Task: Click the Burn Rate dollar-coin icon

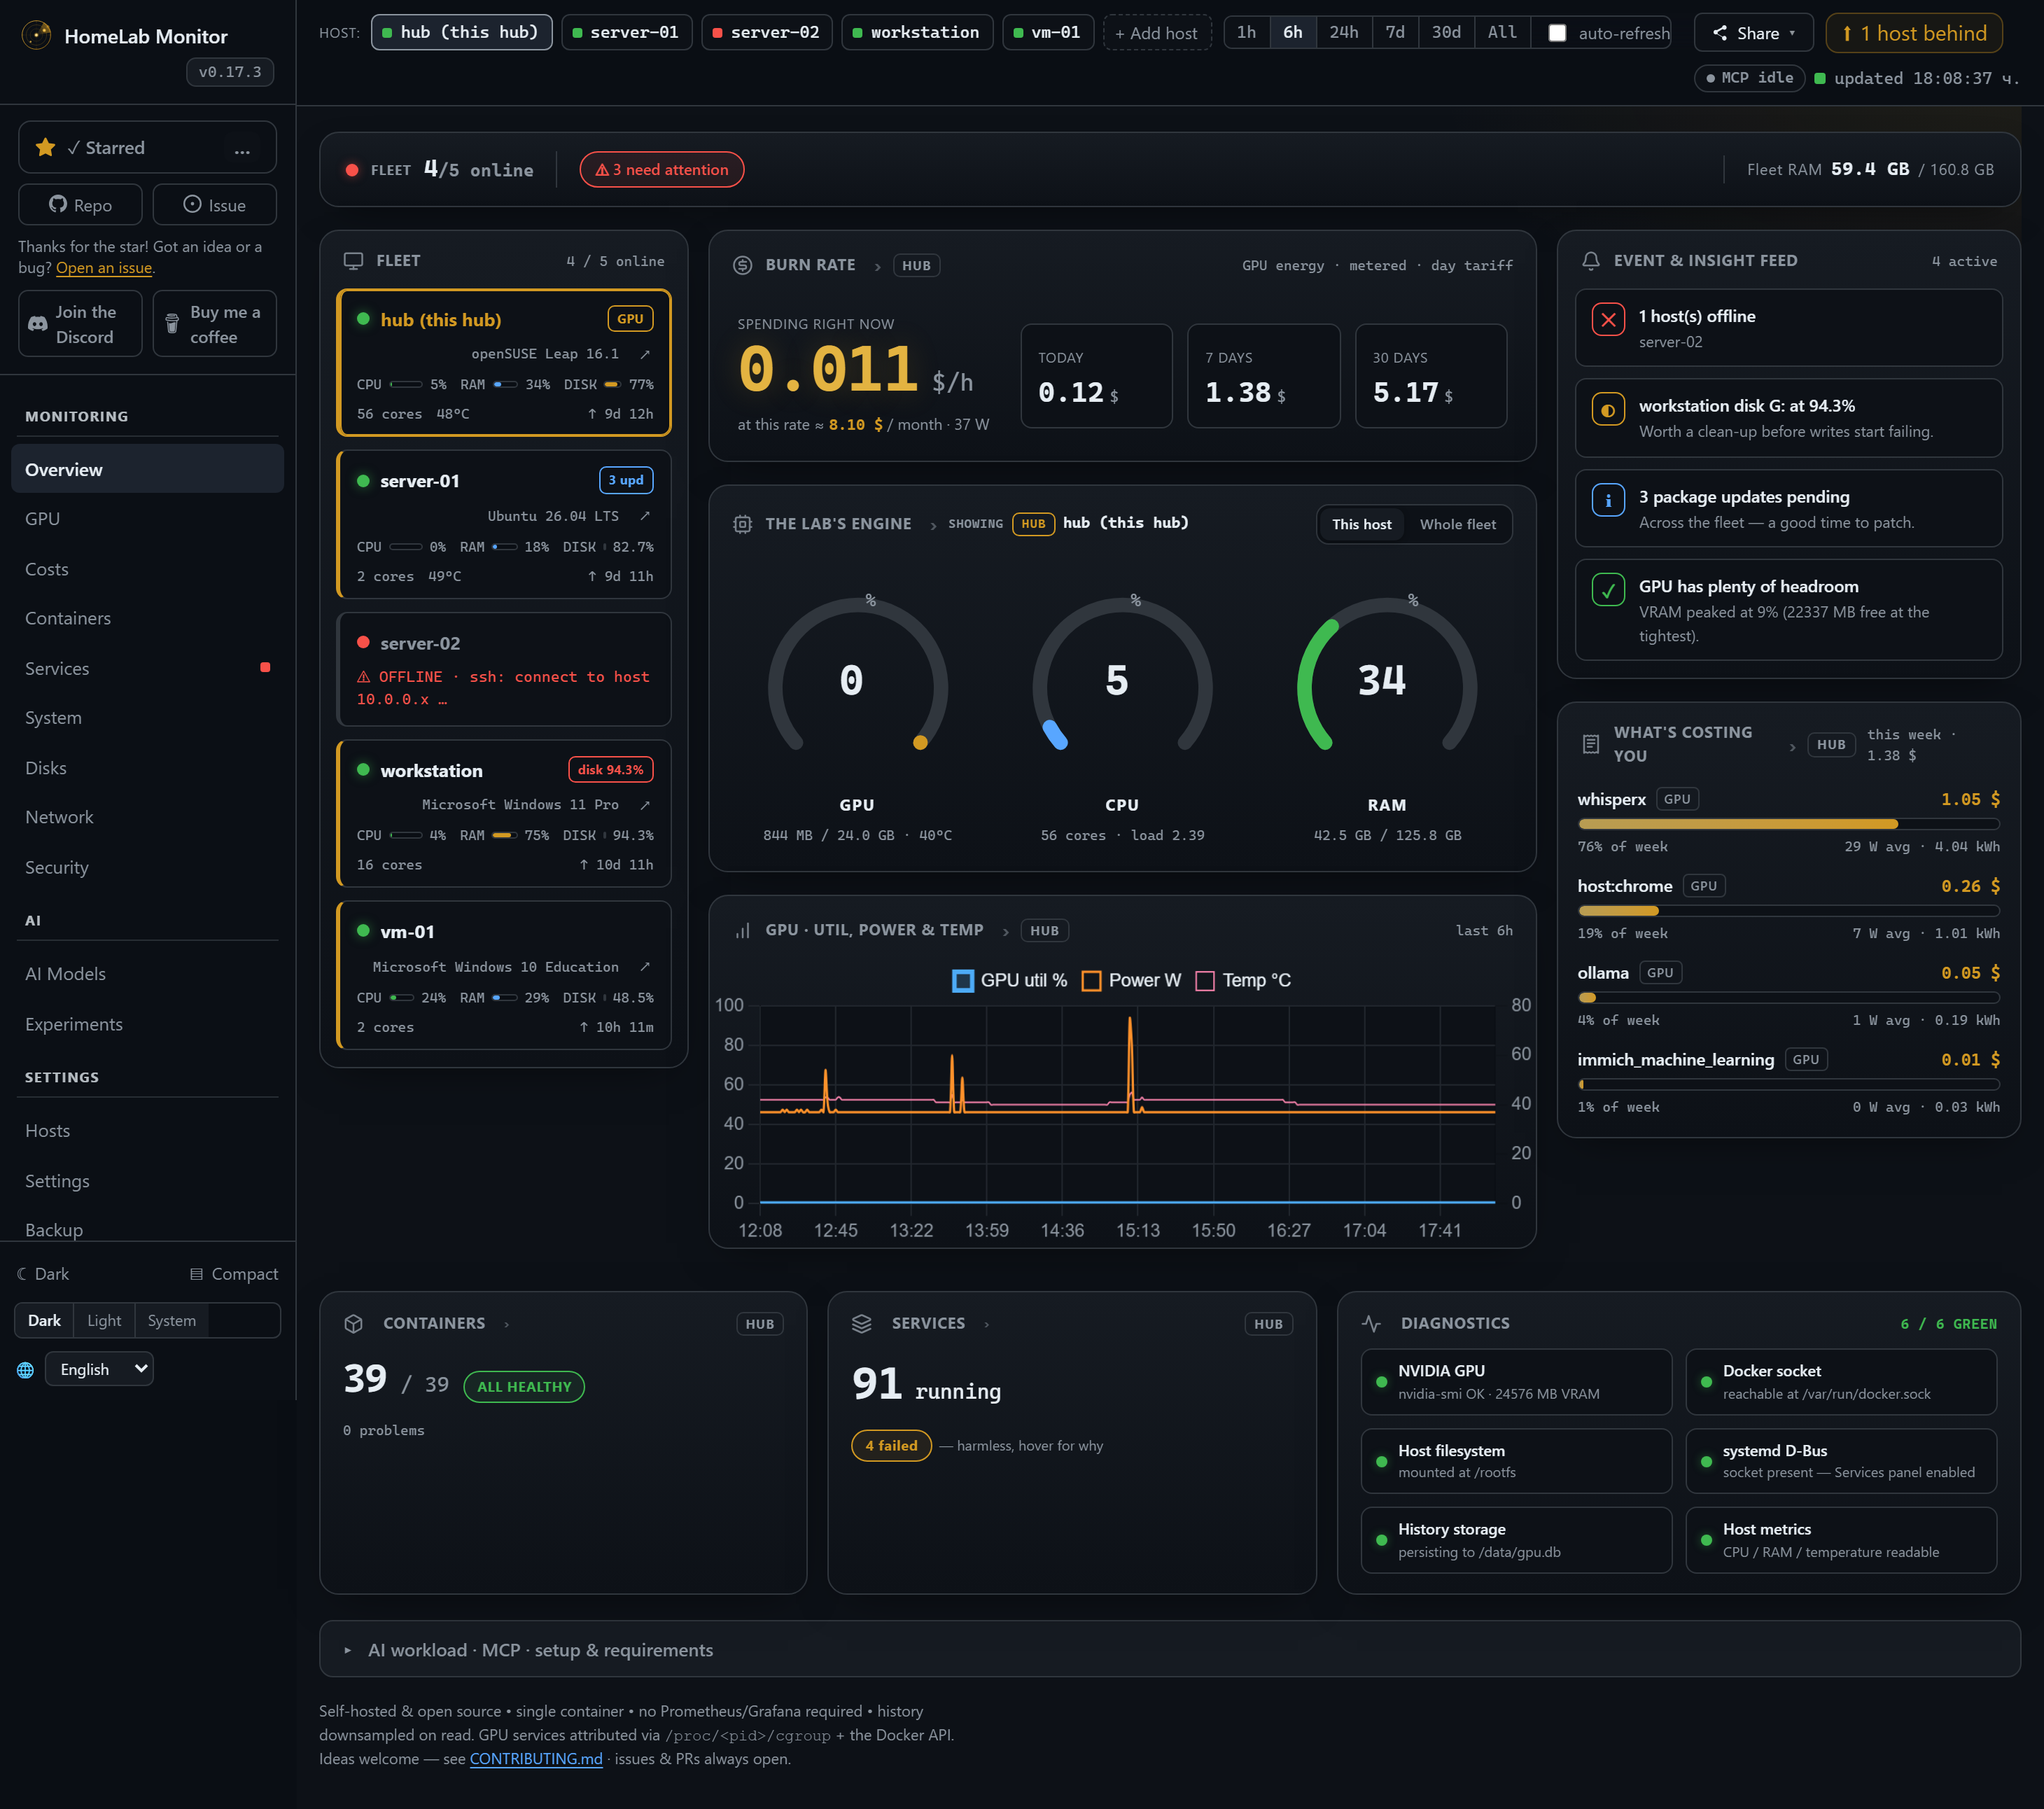Action: coord(742,265)
